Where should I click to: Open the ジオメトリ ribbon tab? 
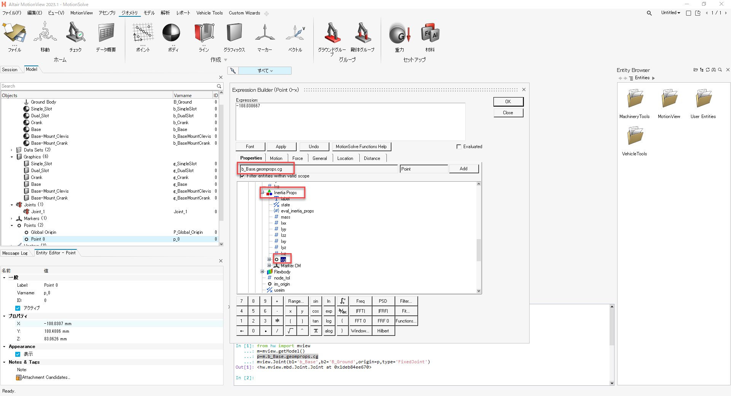pyautogui.click(x=129, y=13)
